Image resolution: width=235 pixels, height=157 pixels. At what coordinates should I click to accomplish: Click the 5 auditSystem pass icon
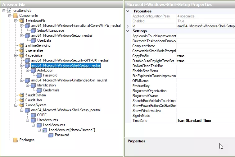click(x=21, y=95)
